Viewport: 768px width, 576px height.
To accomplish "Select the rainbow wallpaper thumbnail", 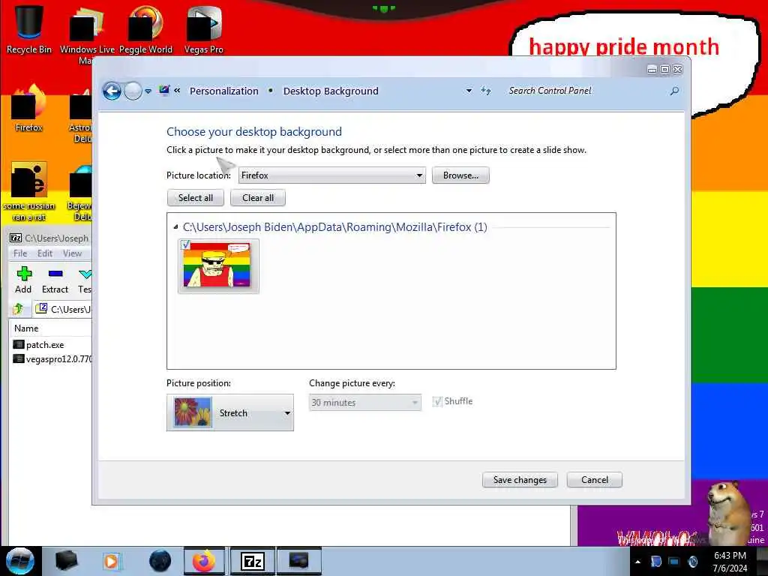I will (x=218, y=266).
